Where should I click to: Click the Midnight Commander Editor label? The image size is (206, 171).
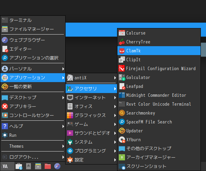156,95
